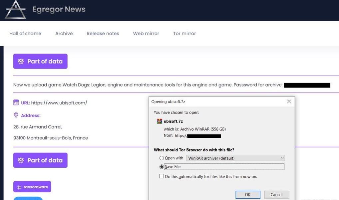
Task: Click the 93100 Montreuil-sous-Bois, France line
Action: (x=51, y=138)
